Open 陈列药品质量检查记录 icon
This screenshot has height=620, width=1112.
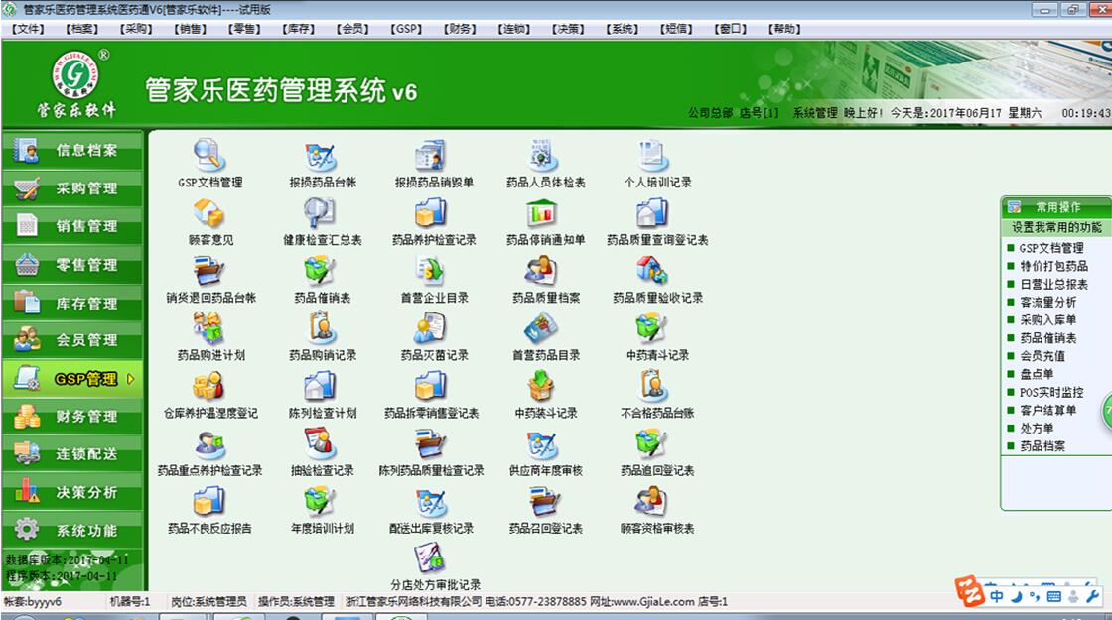pos(433,444)
